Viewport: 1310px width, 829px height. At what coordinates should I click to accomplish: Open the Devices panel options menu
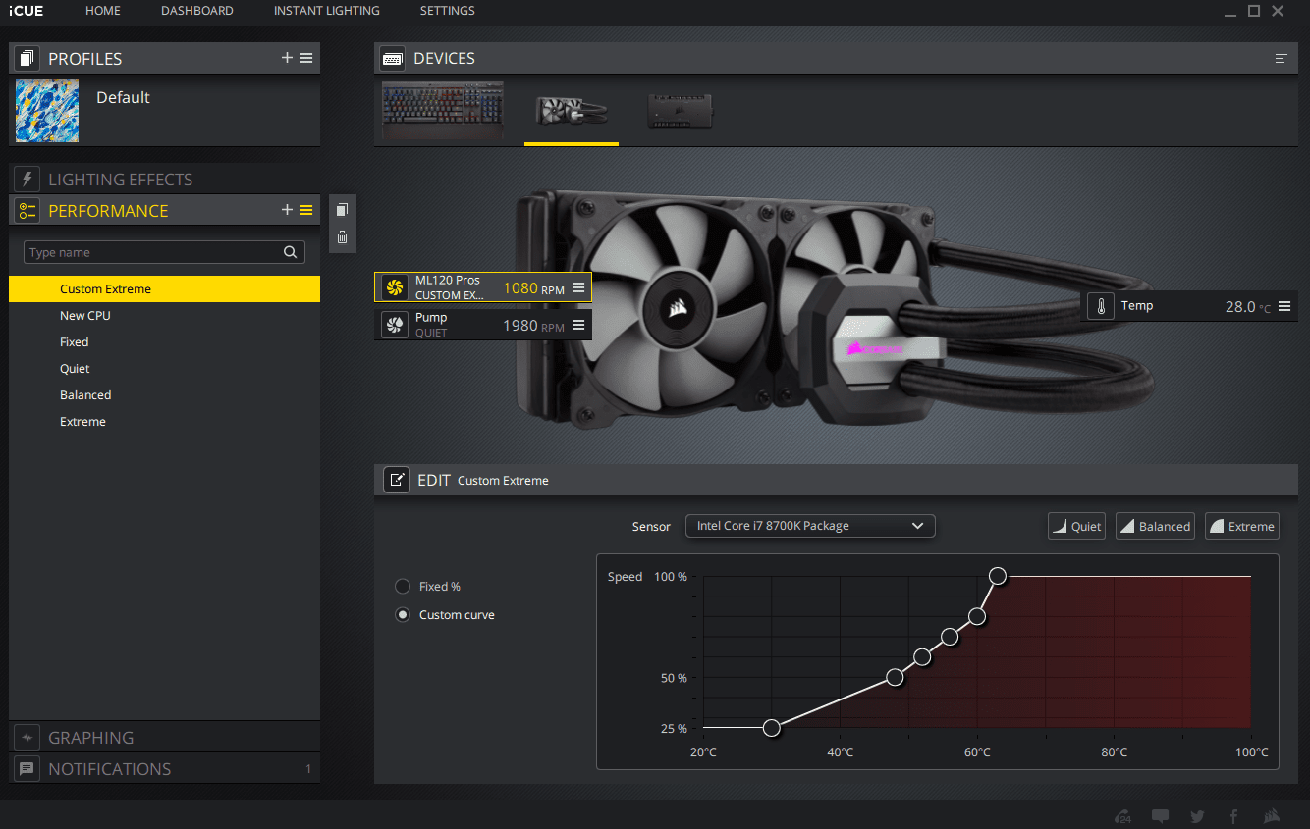[x=1282, y=58]
